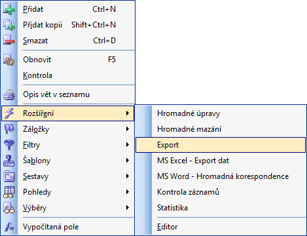Click the Obnovit refresh icon
Image resolution: width=307 pixels, height=236 pixels.
coord(9,60)
